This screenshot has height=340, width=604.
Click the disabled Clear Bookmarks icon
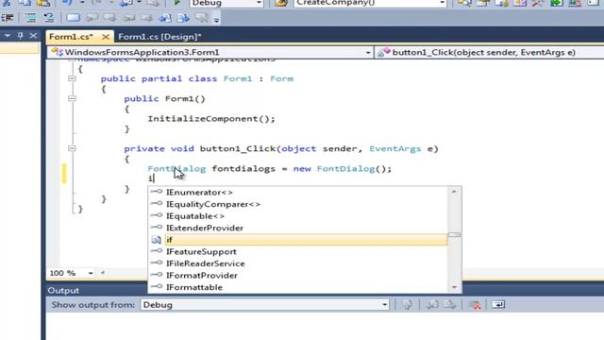[202, 18]
